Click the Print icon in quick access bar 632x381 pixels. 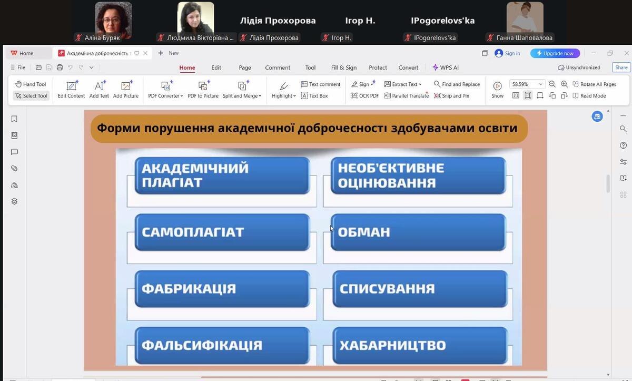coord(60,67)
